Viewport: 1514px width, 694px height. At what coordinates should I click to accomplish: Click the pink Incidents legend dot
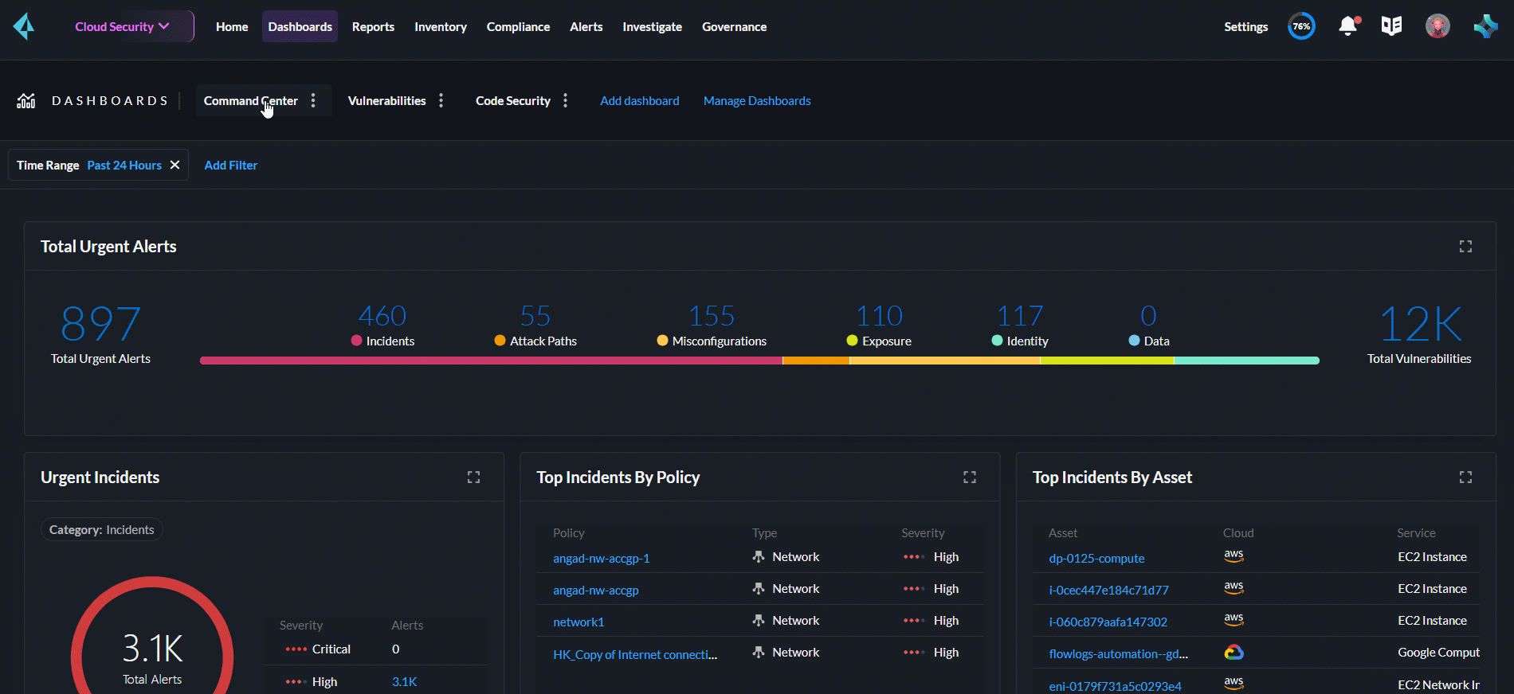point(356,340)
